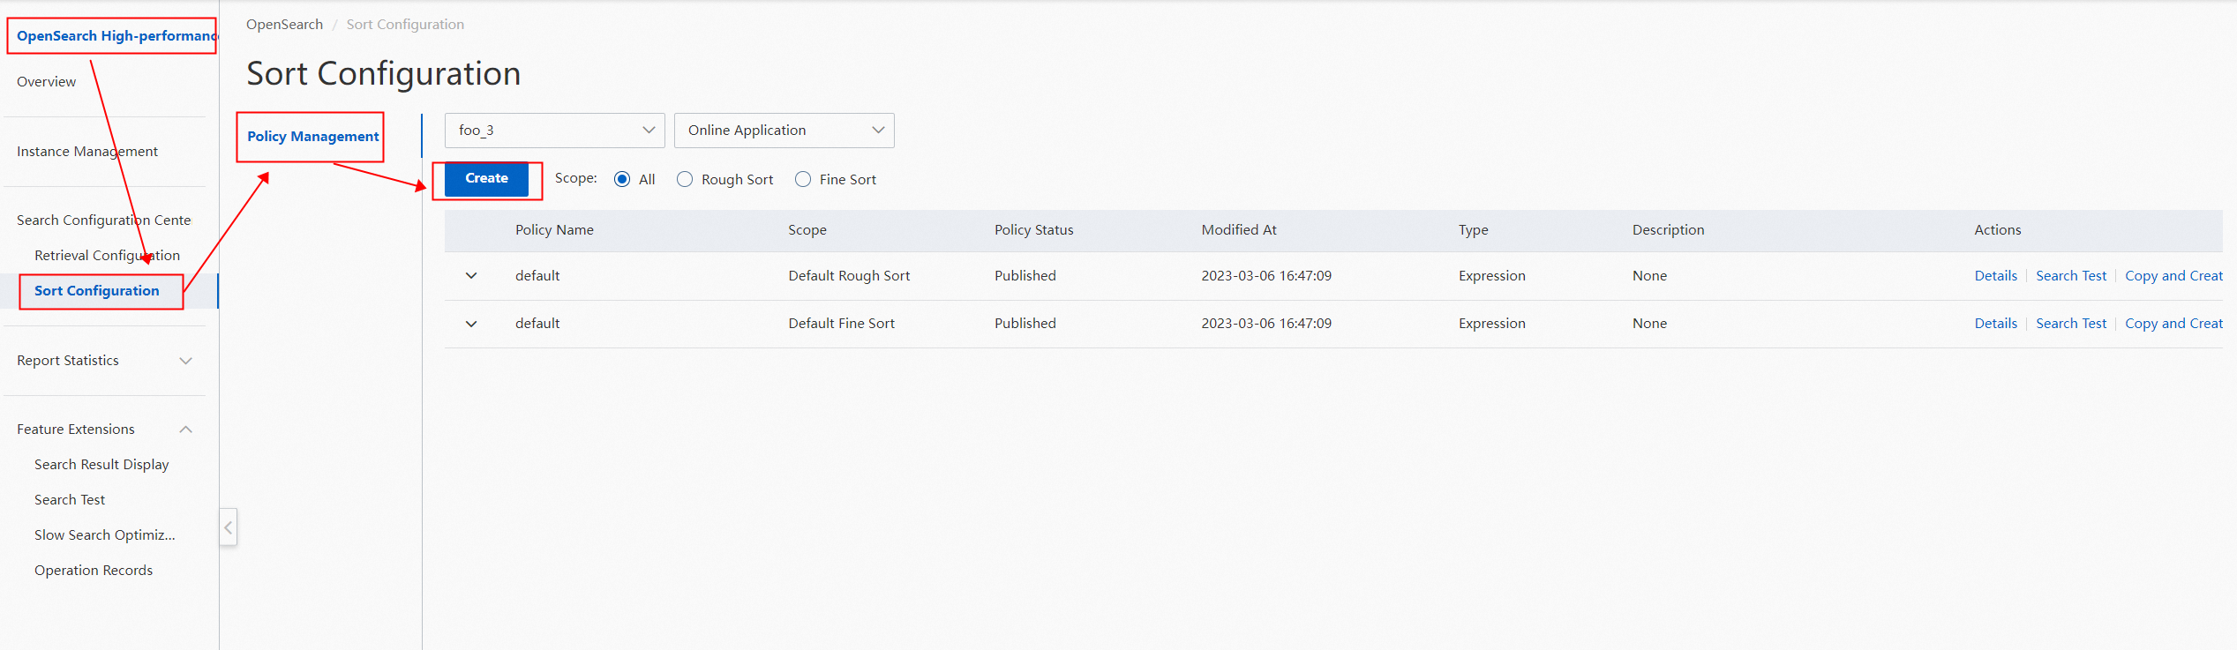The width and height of the screenshot is (2237, 650).
Task: Open Search Test in the sidebar
Action: tap(70, 500)
